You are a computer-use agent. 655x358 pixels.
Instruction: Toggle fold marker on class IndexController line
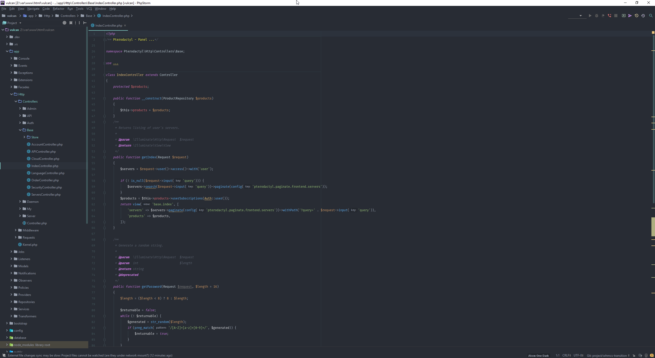(x=104, y=75)
